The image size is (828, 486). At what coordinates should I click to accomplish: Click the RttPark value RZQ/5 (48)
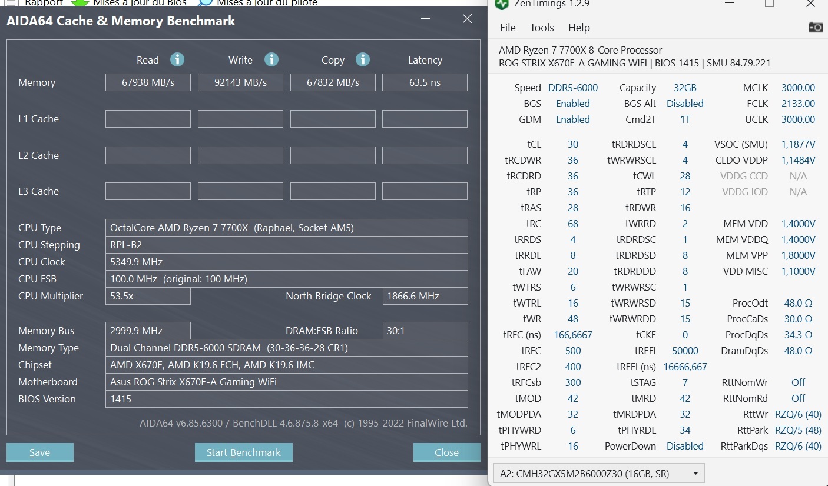(798, 430)
